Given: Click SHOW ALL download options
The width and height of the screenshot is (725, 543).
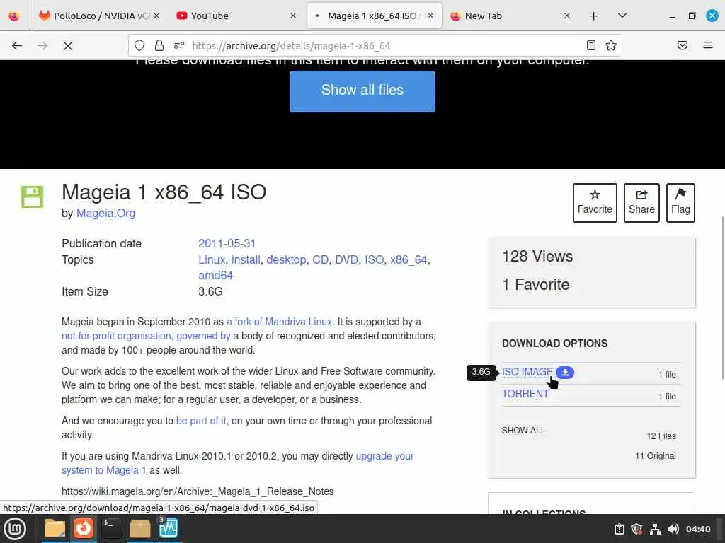Looking at the screenshot, I should [x=523, y=431].
